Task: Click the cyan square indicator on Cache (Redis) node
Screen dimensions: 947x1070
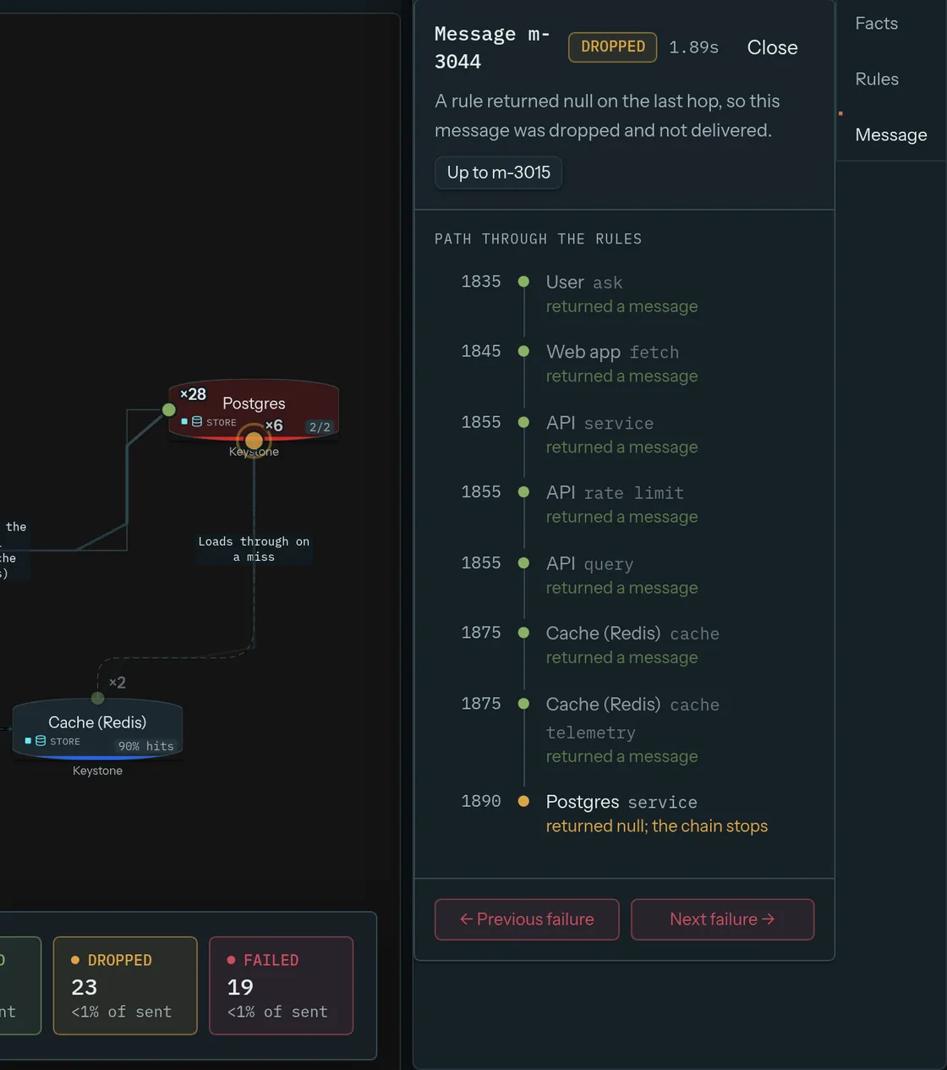Action: pyautogui.click(x=28, y=740)
